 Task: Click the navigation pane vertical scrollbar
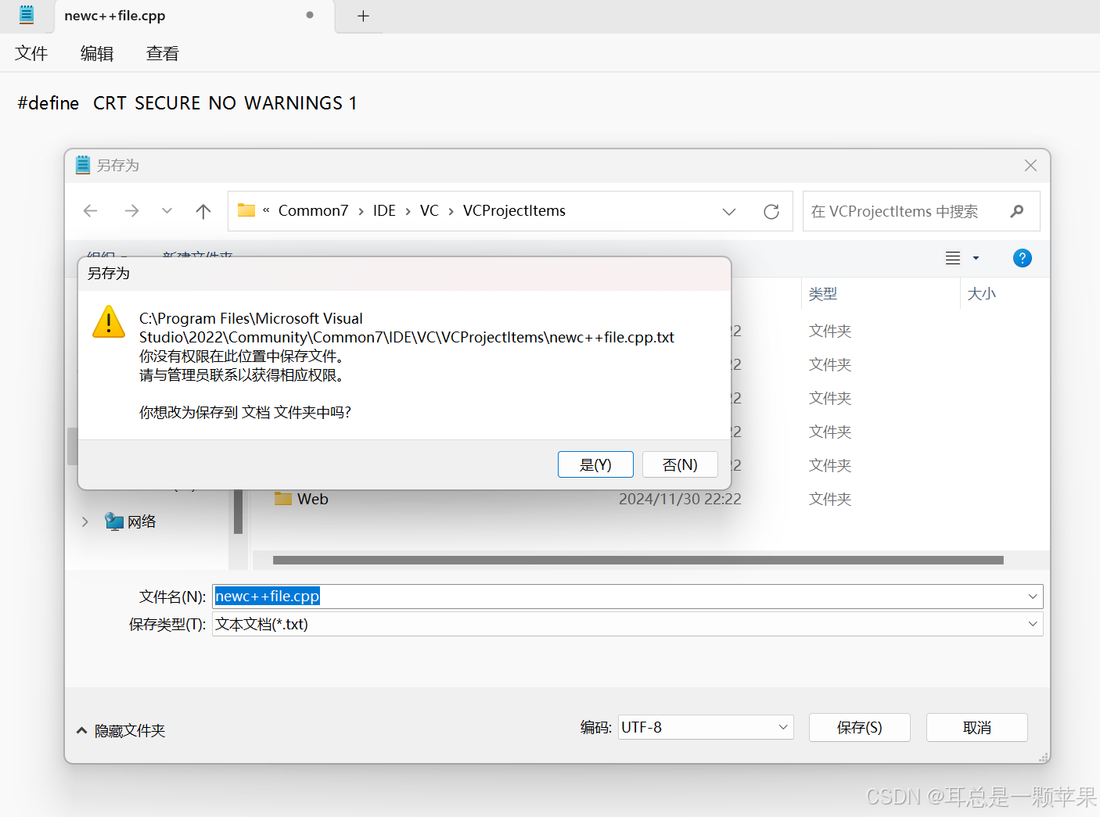click(x=238, y=511)
